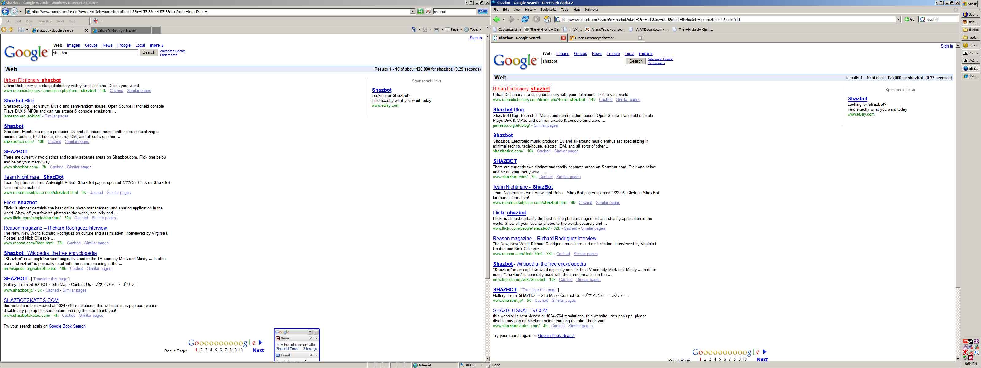
Task: Minimize the Google desktop widget
Action: [316, 332]
